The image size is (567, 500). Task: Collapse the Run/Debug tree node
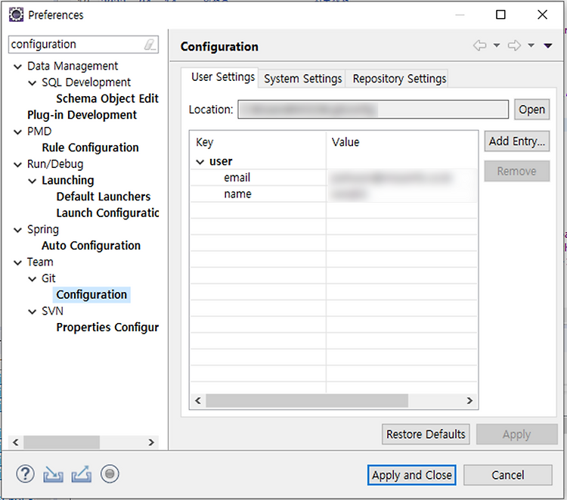click(x=17, y=165)
